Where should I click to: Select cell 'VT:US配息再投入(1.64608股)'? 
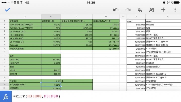[x=163, y=85]
